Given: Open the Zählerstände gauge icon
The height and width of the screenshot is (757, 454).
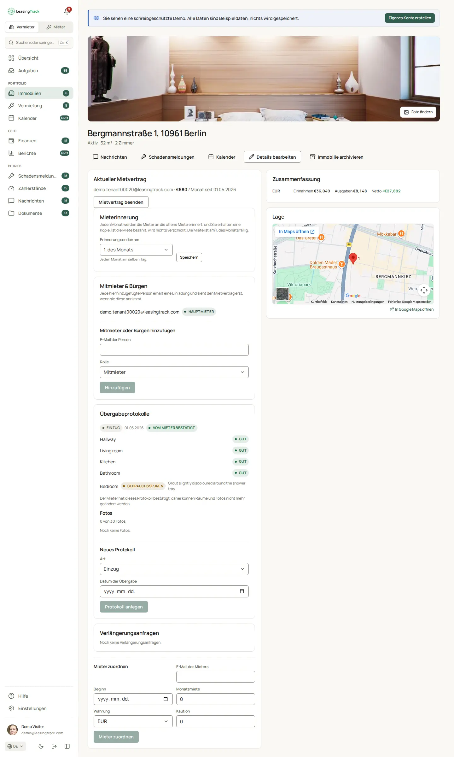Looking at the screenshot, I should pyautogui.click(x=11, y=188).
